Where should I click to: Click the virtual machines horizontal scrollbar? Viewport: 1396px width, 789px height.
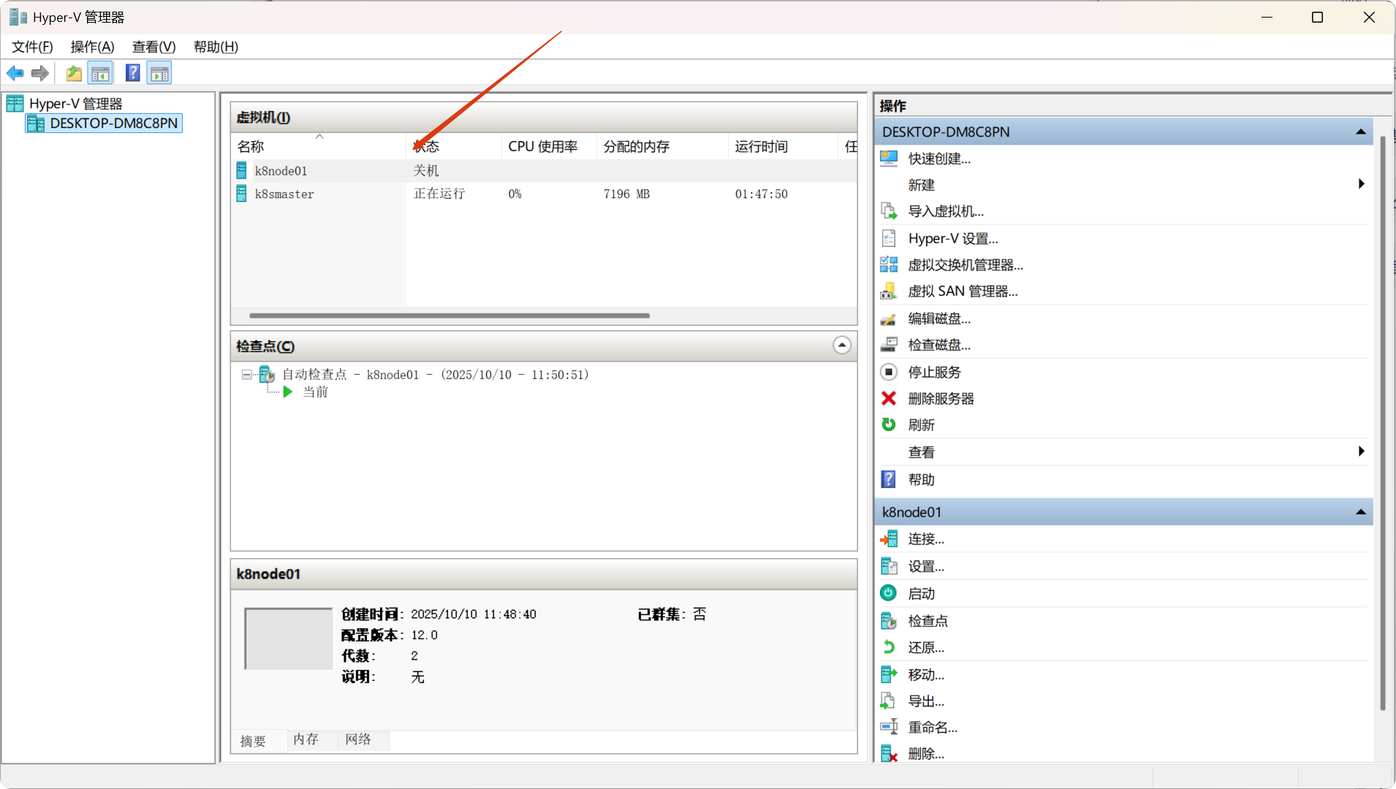click(x=449, y=316)
